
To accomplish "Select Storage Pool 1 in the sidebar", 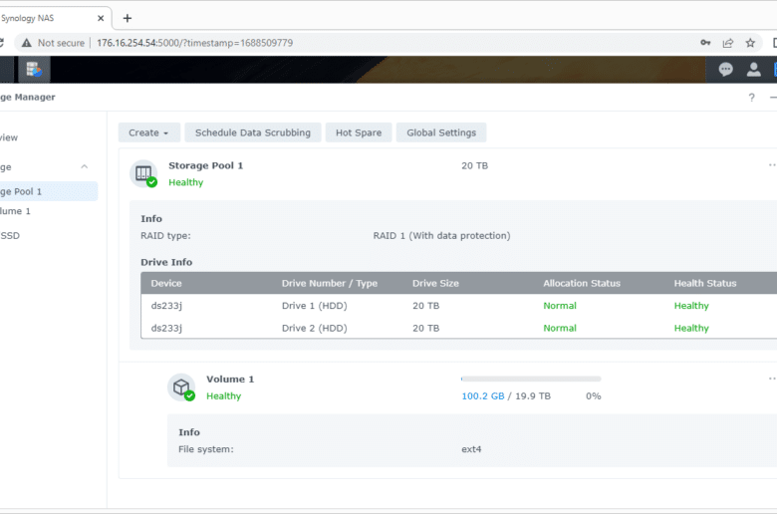I will (x=49, y=191).
